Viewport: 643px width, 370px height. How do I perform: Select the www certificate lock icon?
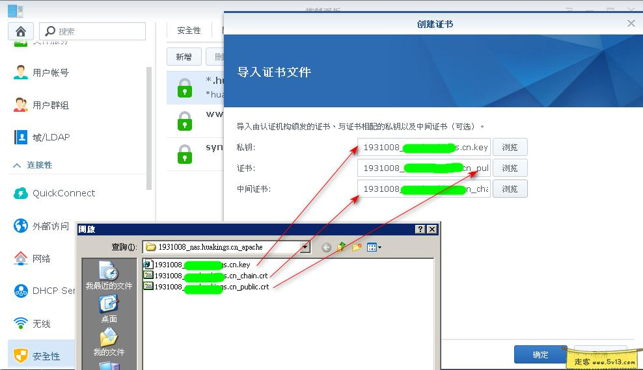185,121
